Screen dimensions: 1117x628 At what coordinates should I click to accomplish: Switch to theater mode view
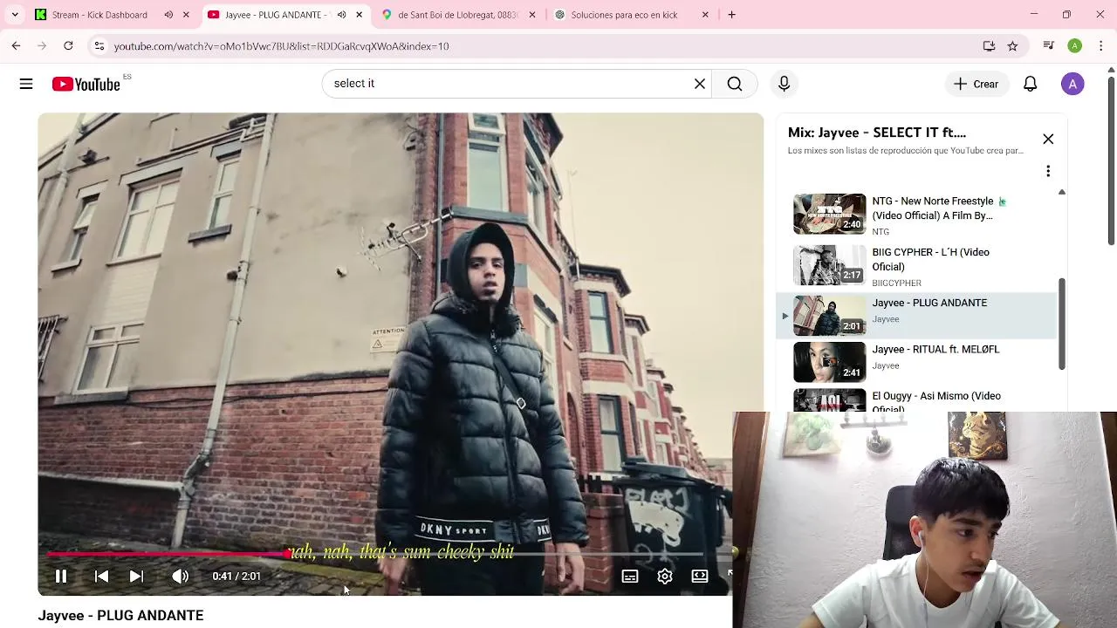click(700, 577)
